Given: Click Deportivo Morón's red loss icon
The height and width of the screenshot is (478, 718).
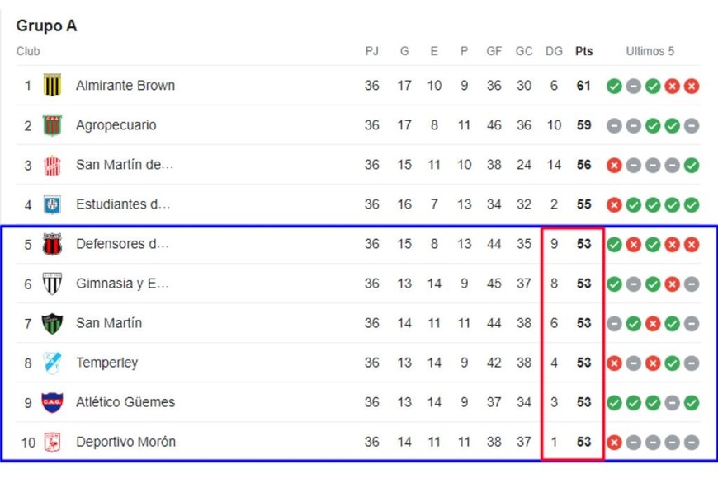Looking at the screenshot, I should coord(614,442).
